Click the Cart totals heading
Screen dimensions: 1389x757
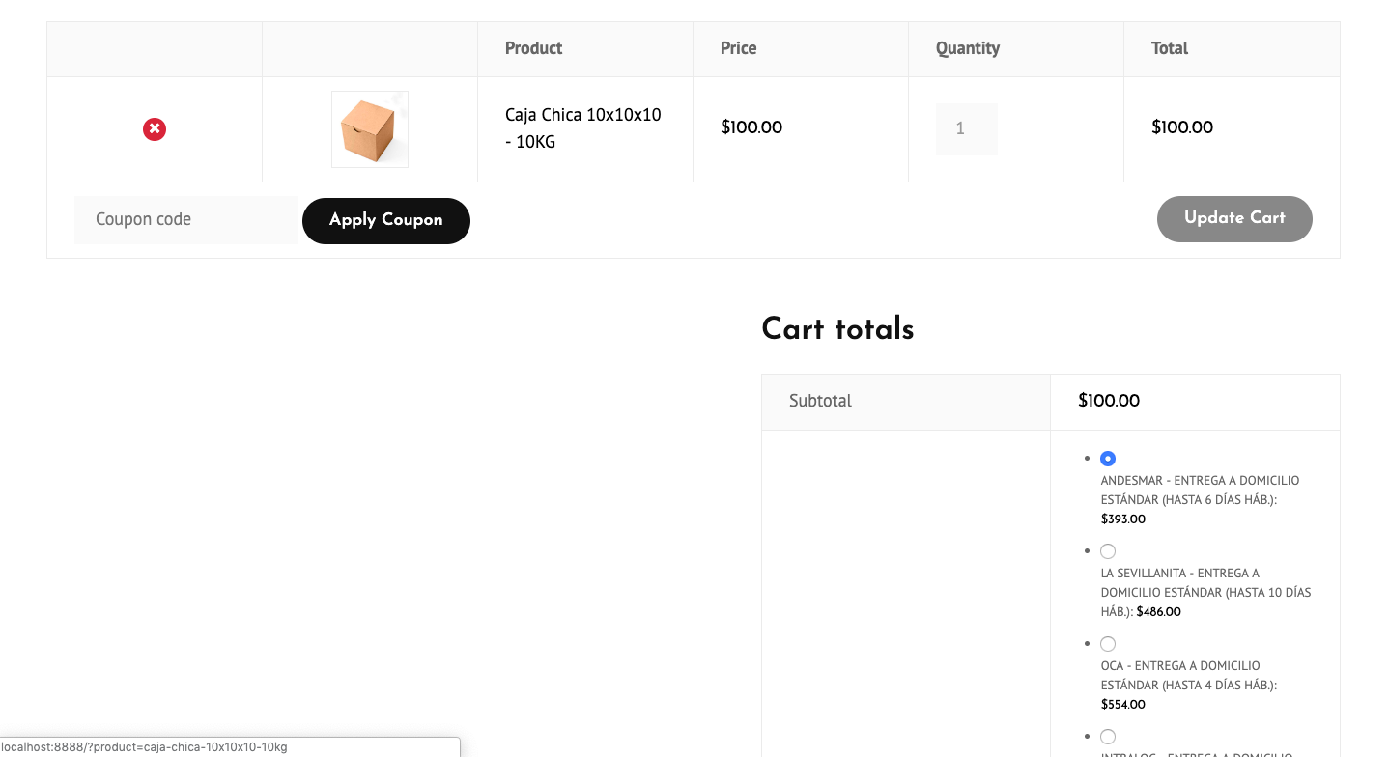point(837,329)
